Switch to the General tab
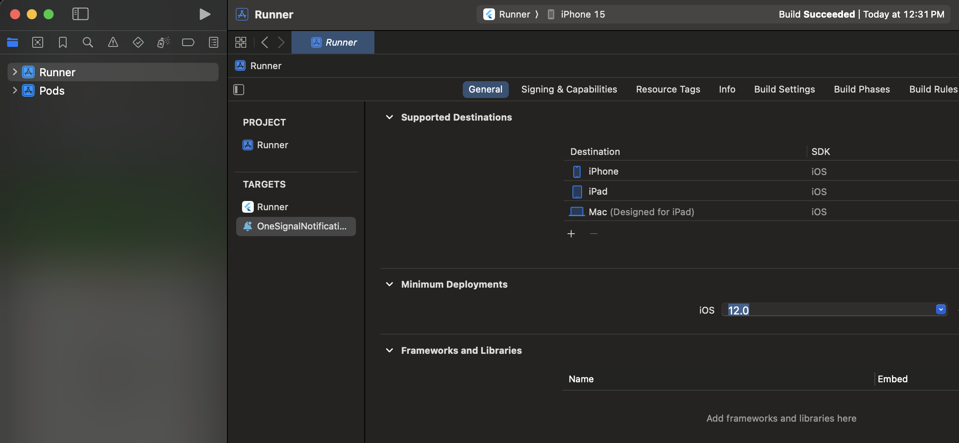This screenshot has width=959, height=443. coord(485,89)
